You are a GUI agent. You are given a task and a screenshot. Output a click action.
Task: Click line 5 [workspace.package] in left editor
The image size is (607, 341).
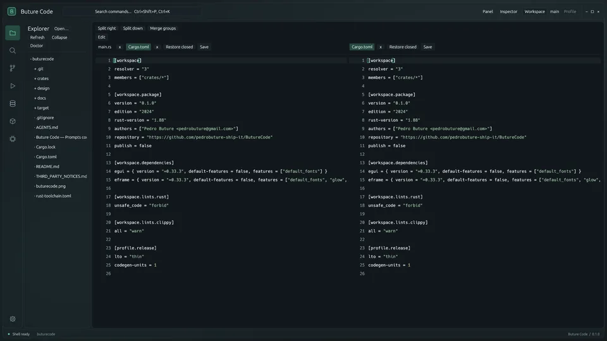point(138,95)
